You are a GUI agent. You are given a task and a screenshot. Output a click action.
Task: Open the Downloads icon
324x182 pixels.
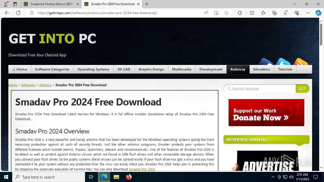[286, 13]
